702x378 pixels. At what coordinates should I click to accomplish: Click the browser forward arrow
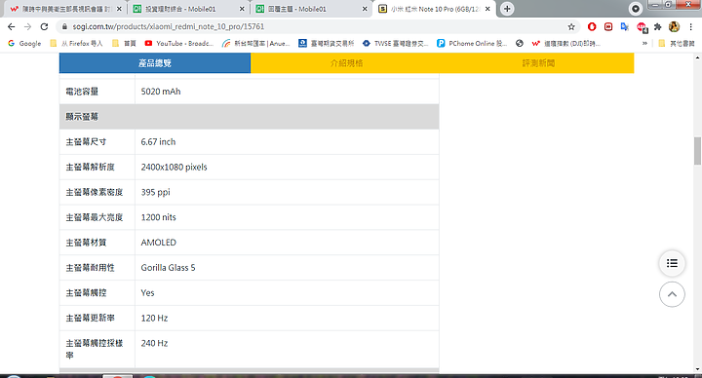[x=27, y=27]
